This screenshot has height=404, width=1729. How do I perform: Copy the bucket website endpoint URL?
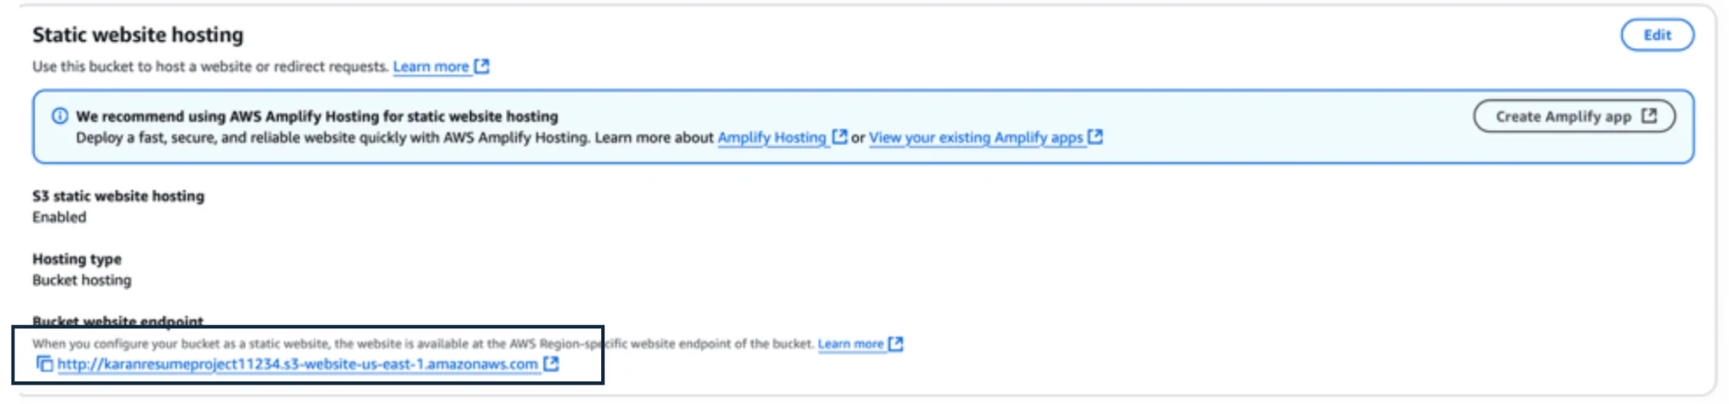click(x=44, y=364)
